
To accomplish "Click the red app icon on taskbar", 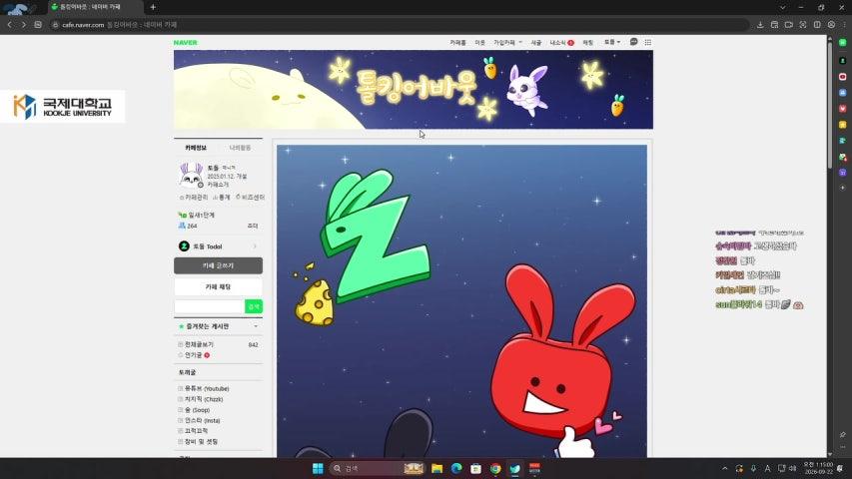I will tap(534, 468).
